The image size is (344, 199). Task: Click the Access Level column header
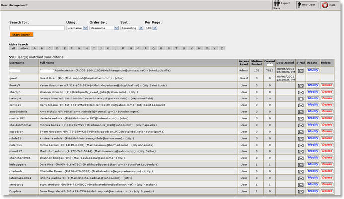(x=244, y=63)
